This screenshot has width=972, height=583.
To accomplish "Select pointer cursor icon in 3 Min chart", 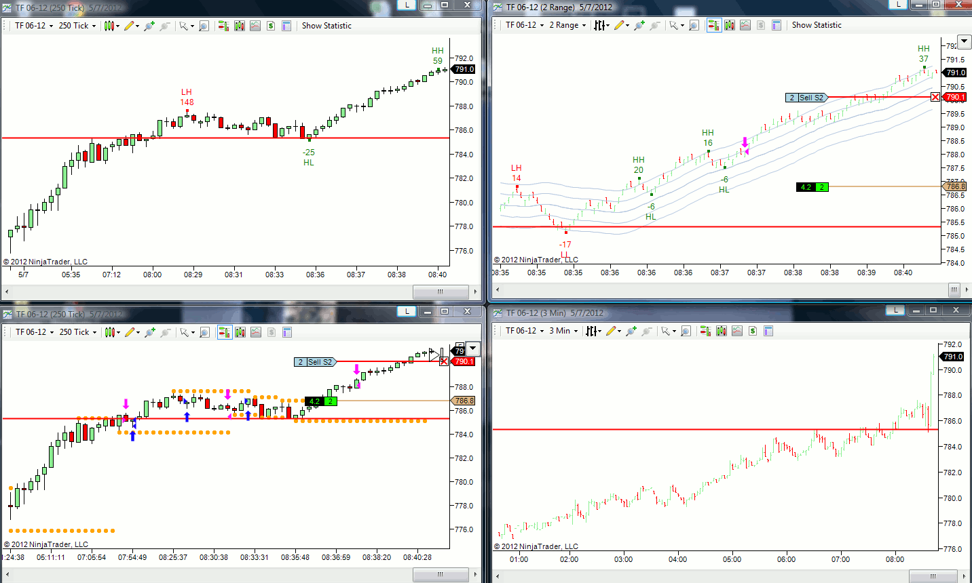I will 666,331.
